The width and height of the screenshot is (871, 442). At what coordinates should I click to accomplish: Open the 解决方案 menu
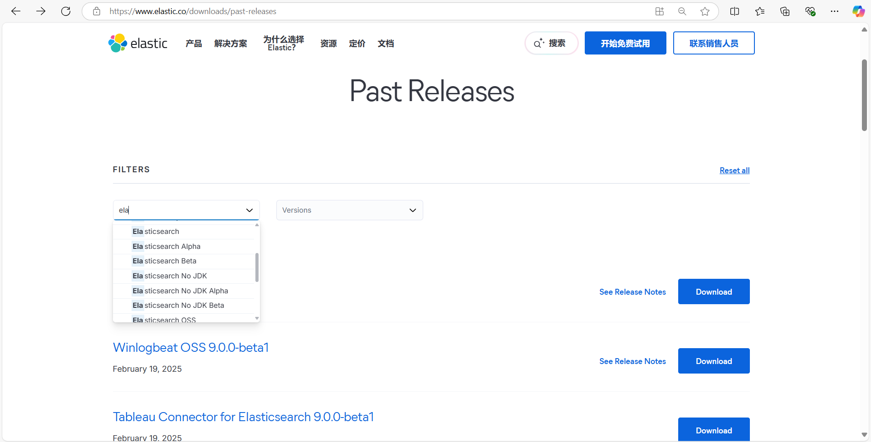click(x=231, y=44)
